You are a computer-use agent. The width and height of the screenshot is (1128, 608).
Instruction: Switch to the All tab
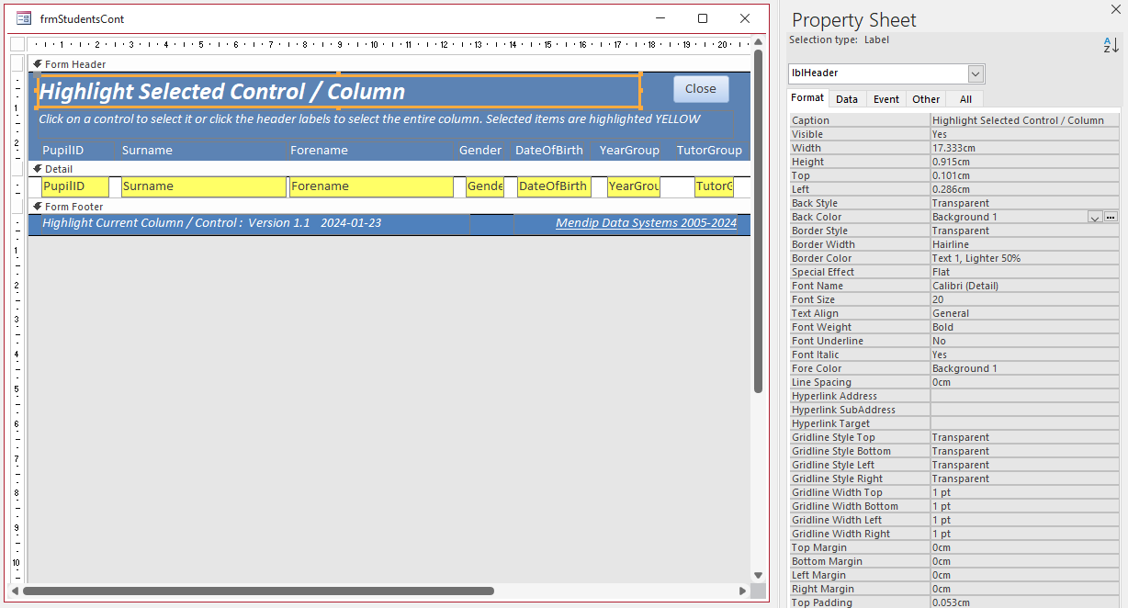(965, 99)
